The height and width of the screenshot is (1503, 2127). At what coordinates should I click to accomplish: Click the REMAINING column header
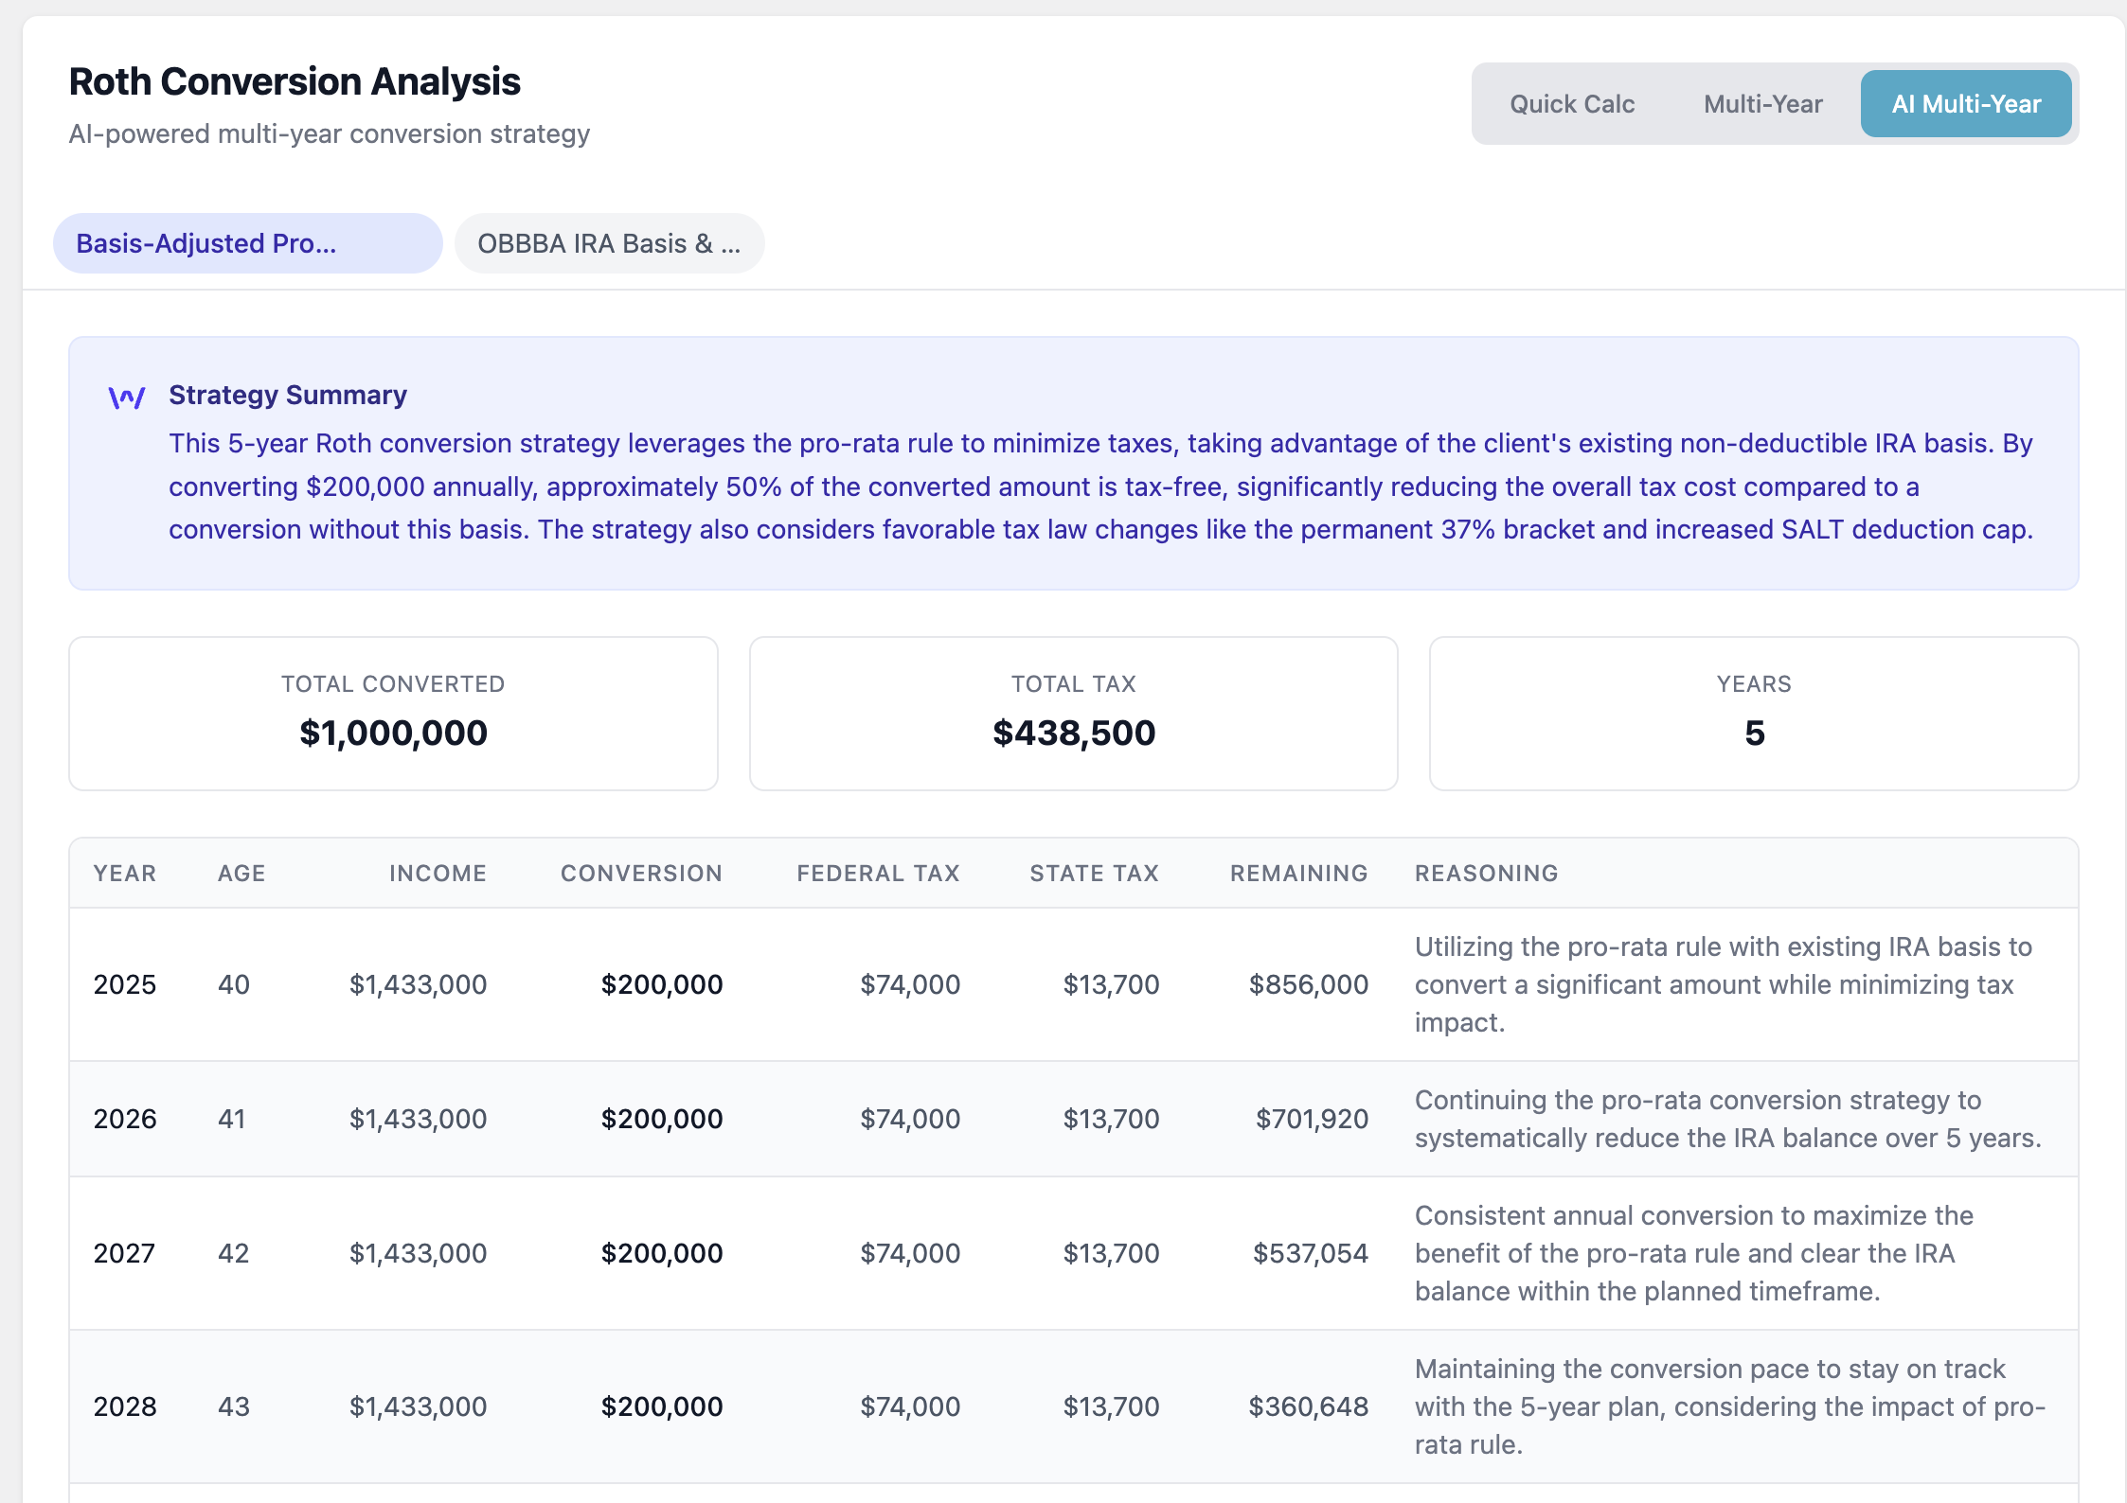1298,873
